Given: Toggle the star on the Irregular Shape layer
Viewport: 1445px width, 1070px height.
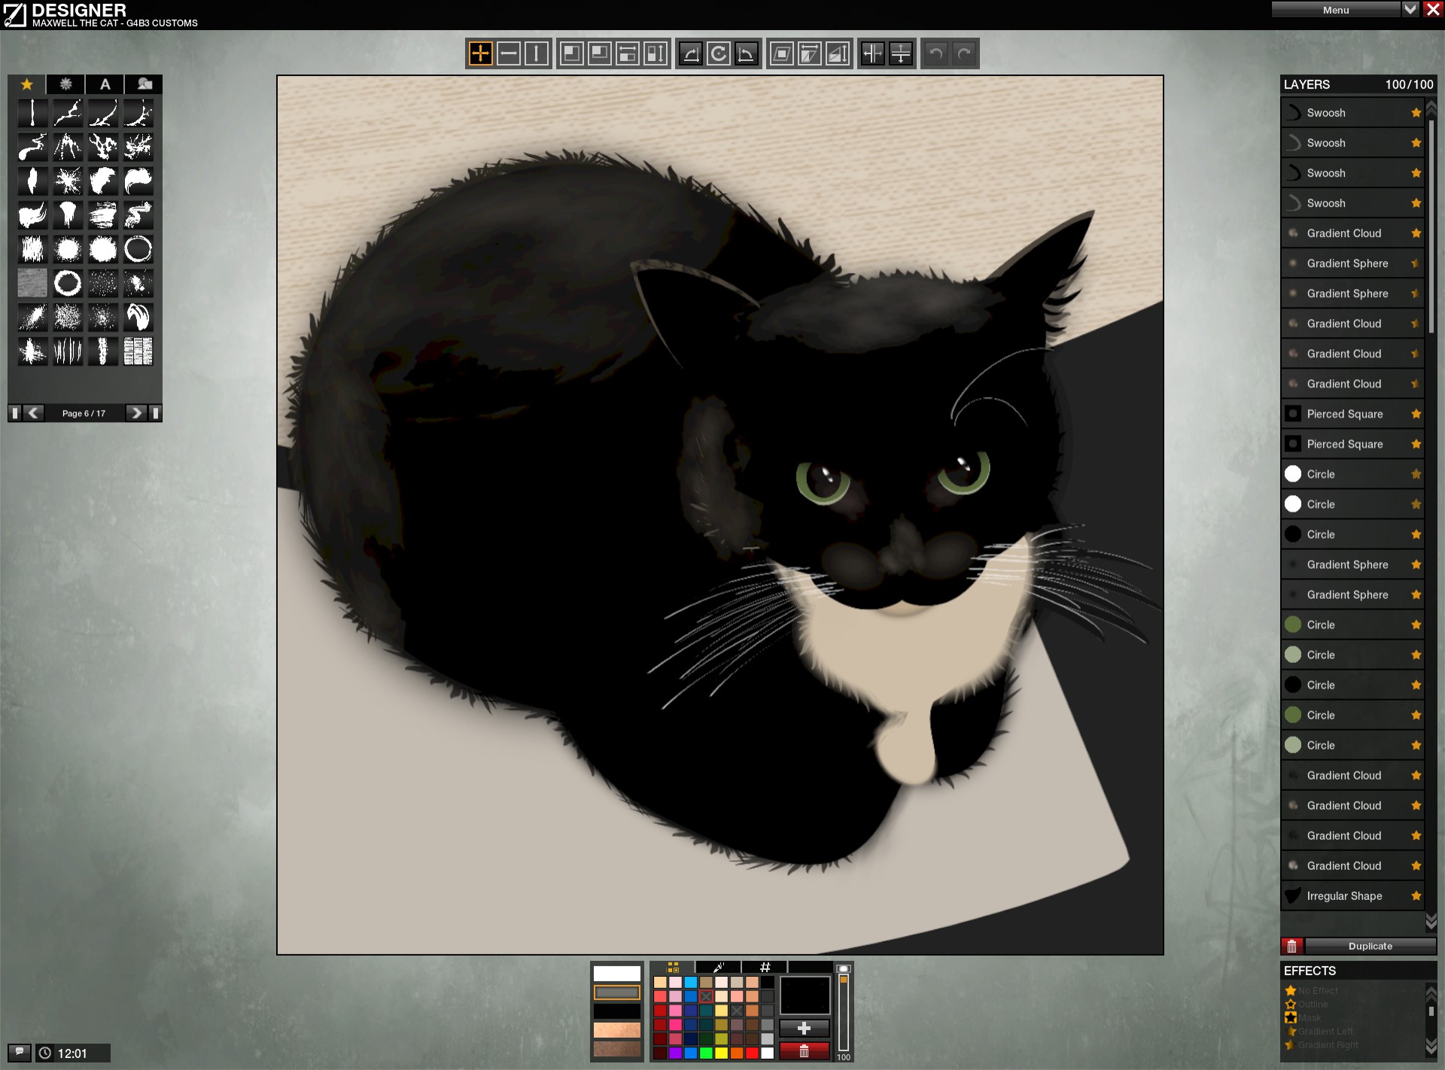Looking at the screenshot, I should pos(1416,895).
